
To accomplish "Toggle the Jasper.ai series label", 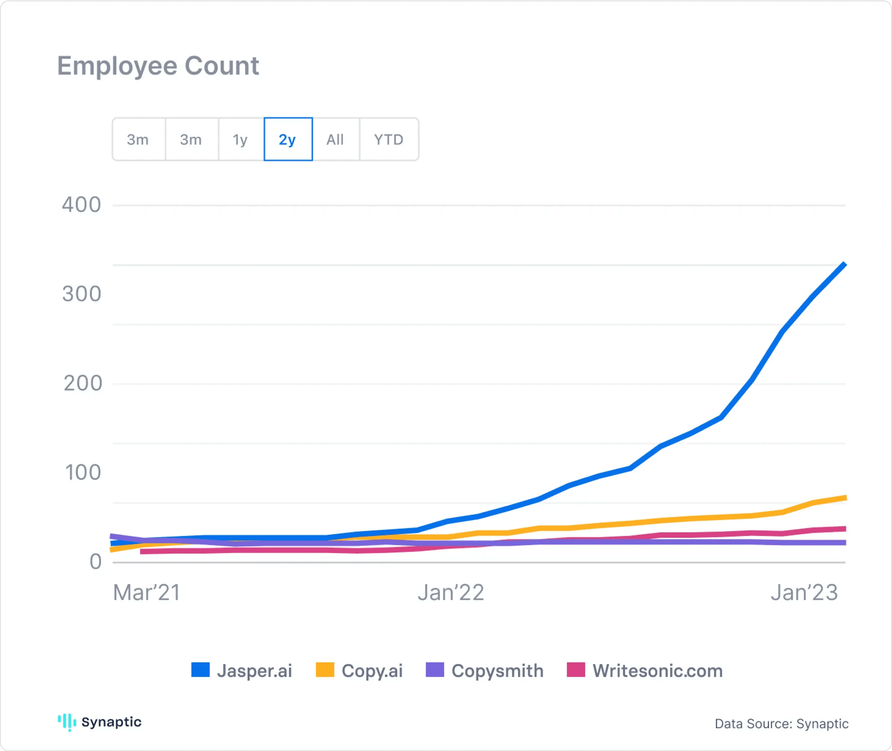I will (254, 671).
